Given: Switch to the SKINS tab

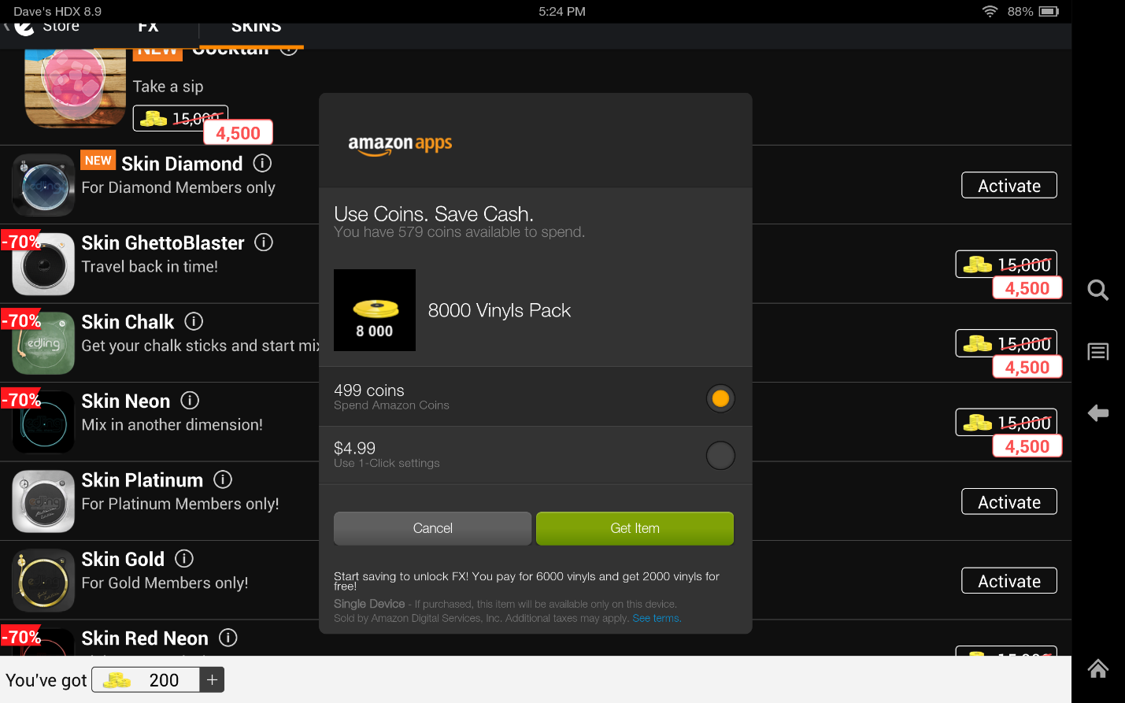Looking at the screenshot, I should tap(256, 28).
